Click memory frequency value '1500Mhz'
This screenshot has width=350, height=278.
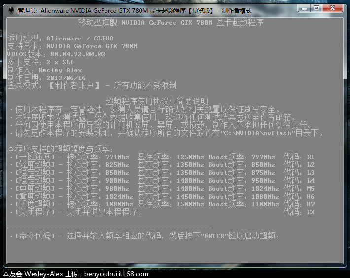tap(190, 204)
